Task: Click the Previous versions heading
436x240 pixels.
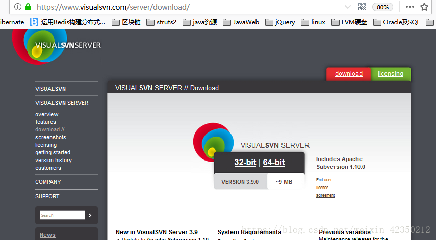Action: (x=345, y=232)
